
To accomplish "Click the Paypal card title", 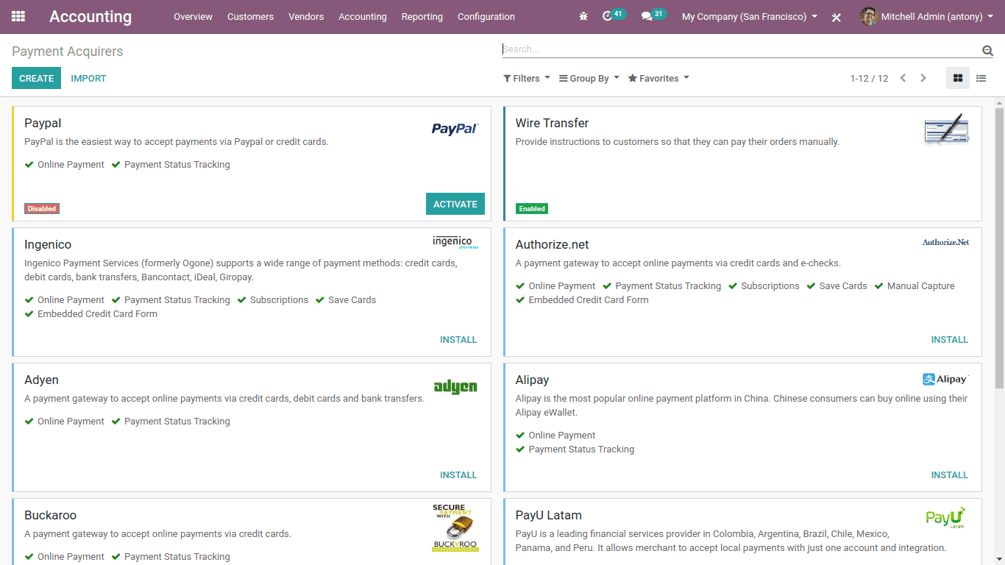I will coord(43,123).
